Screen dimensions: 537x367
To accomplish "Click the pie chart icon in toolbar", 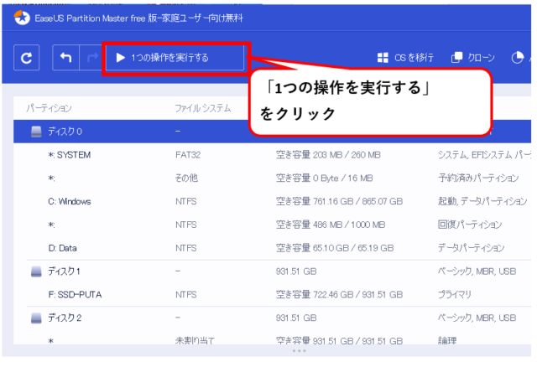I will point(517,58).
